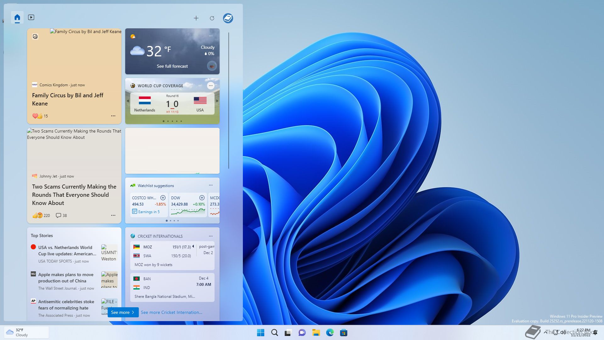604x340 pixels.
Task: Open the blank widget card
Action: coord(172,151)
